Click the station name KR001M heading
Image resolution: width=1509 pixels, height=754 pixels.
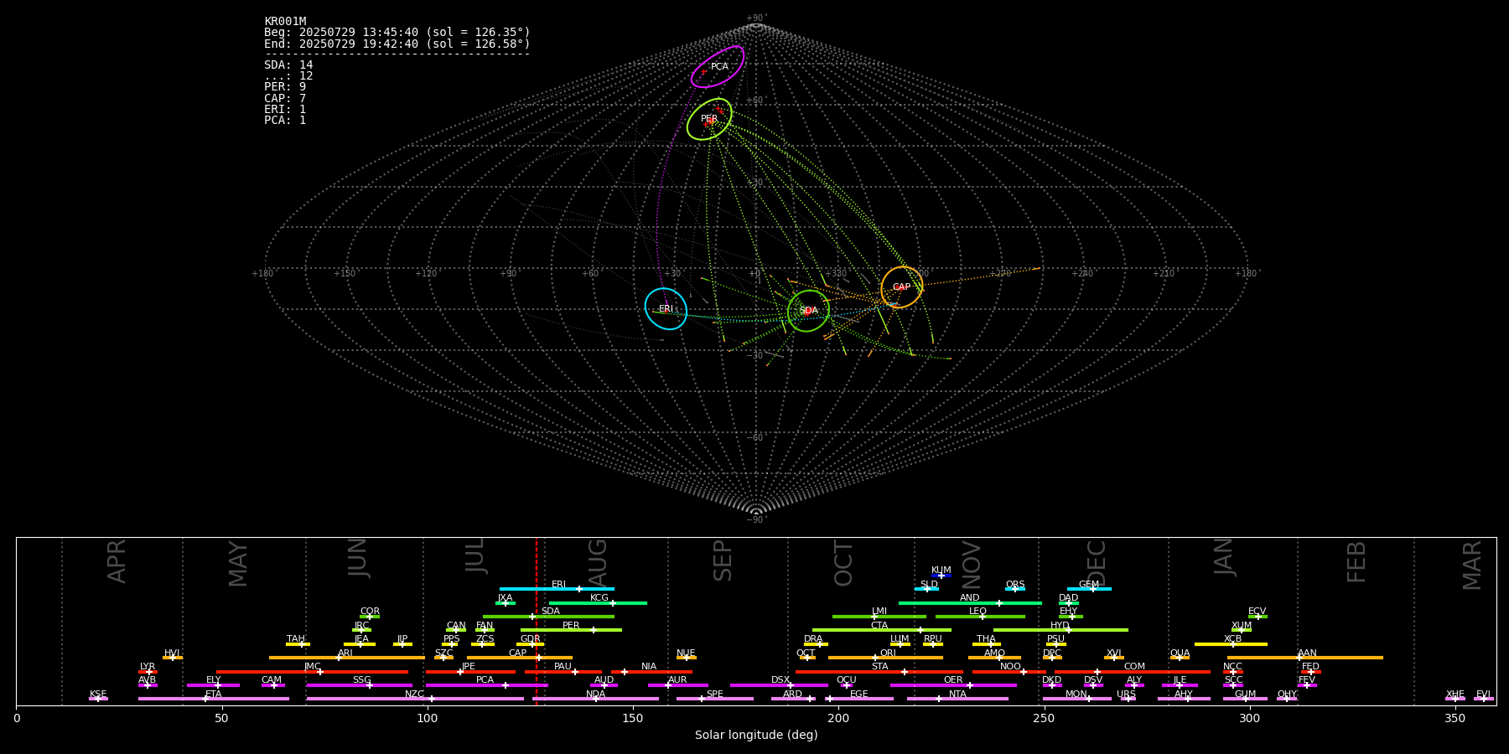click(285, 22)
